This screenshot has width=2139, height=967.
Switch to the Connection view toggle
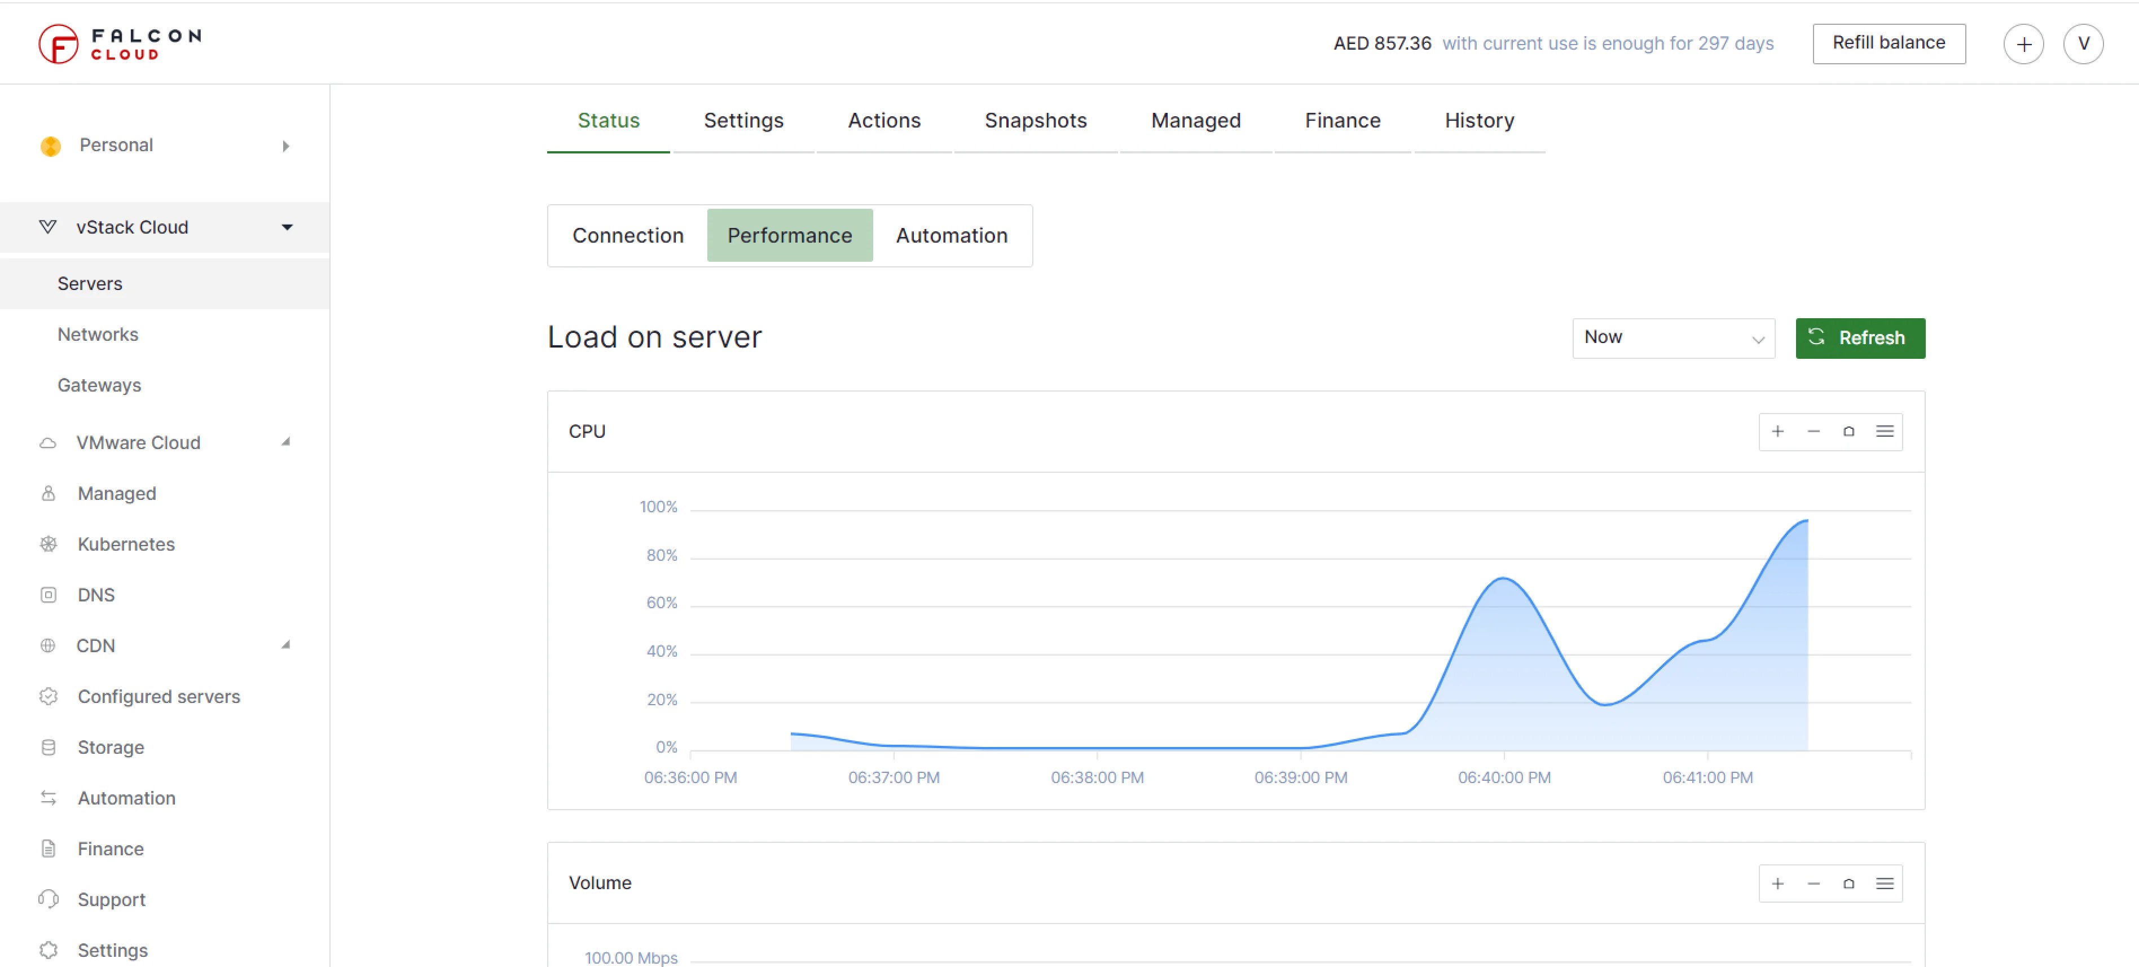(x=628, y=236)
